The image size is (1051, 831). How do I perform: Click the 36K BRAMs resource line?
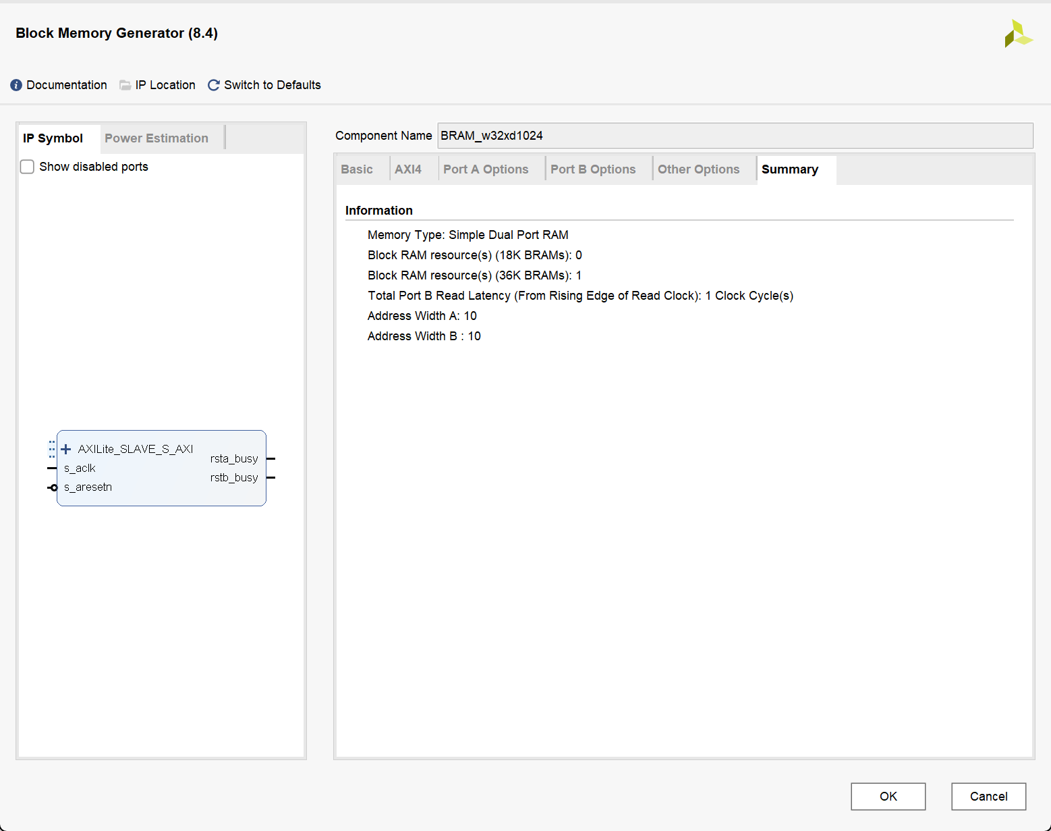475,275
